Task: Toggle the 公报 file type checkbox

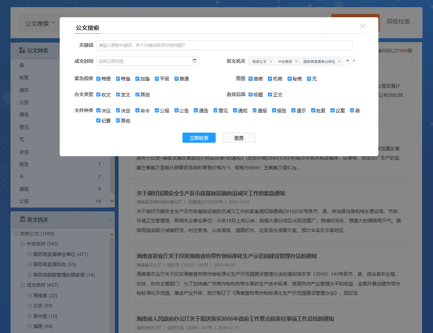Action: (x=157, y=110)
